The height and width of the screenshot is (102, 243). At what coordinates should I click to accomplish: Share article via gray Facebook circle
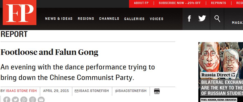pos(7,99)
